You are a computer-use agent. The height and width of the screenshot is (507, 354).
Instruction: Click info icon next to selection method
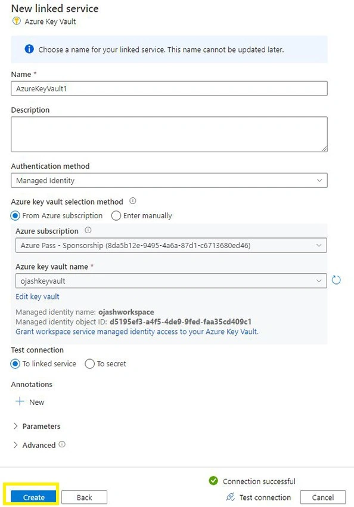pos(133,201)
